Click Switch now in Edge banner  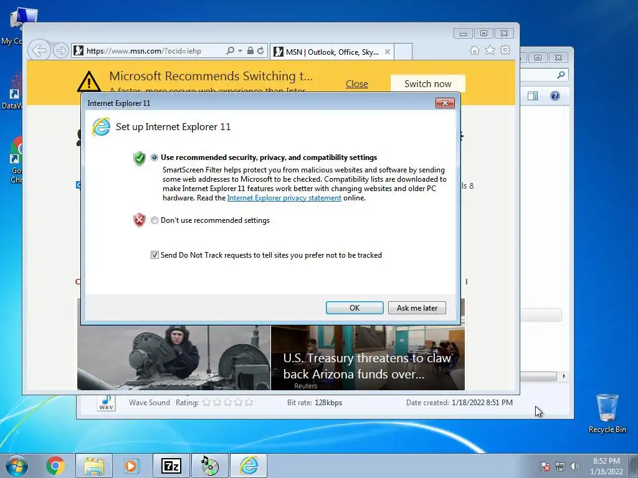click(427, 84)
